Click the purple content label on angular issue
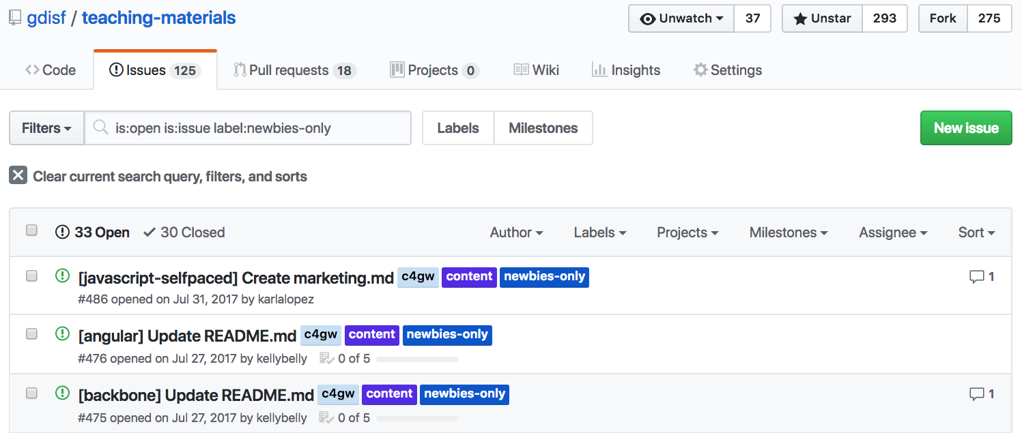 (371, 335)
